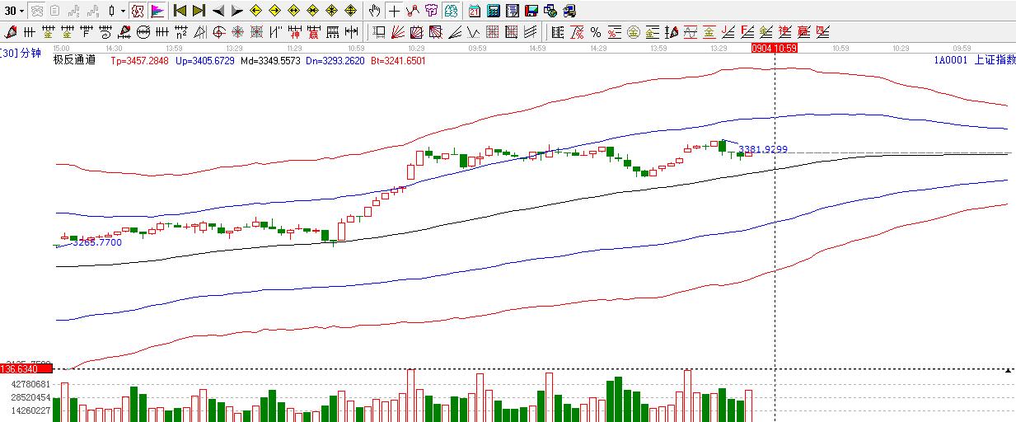Toggle the pressed 线 line button
1016x422 pixels.
(x=451, y=11)
